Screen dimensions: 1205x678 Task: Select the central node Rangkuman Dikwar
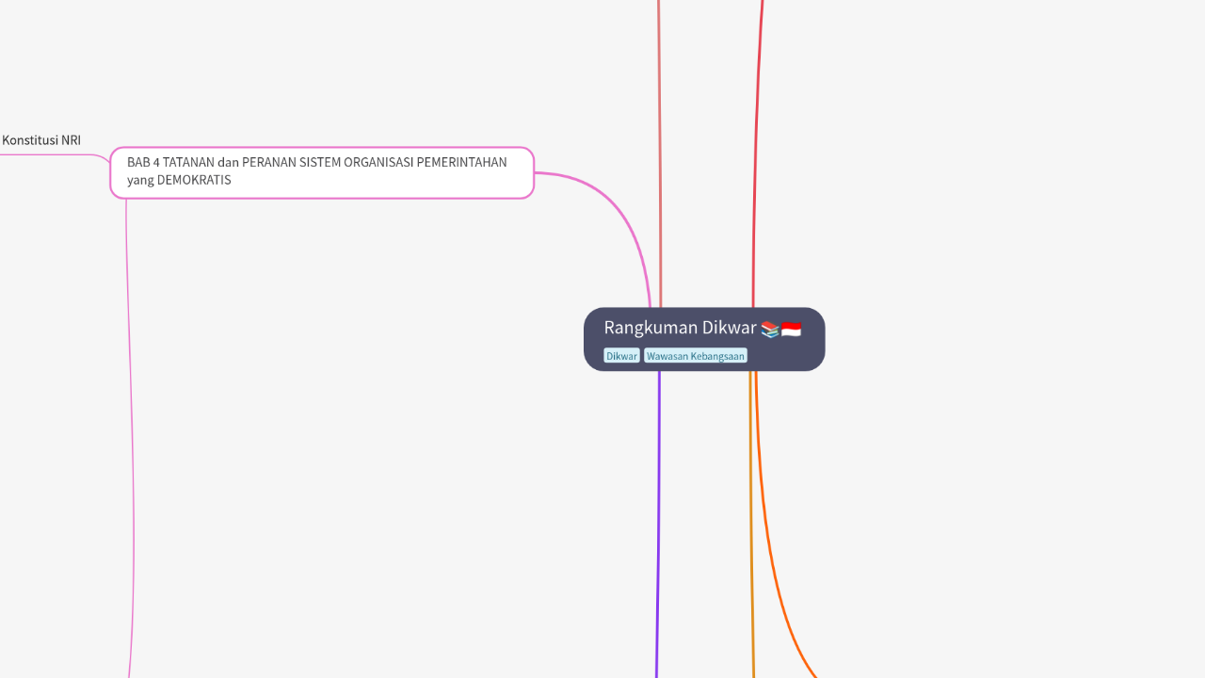point(704,339)
